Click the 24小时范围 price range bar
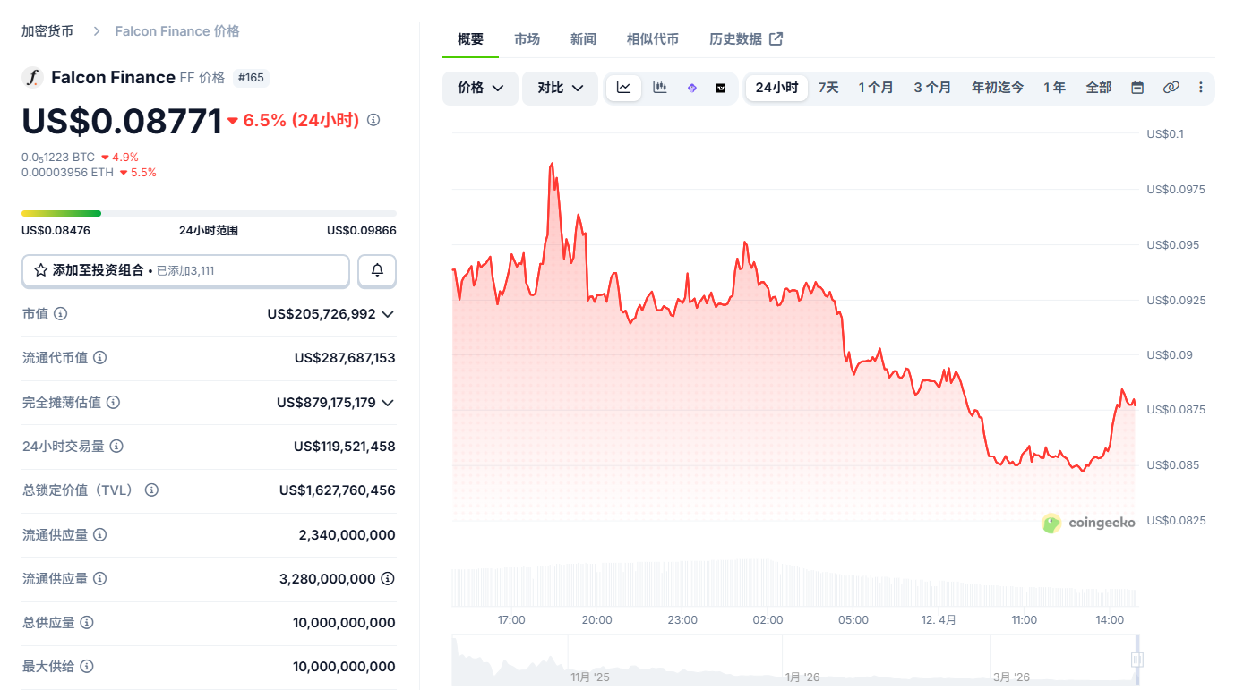The width and height of the screenshot is (1235, 690). pyautogui.click(x=209, y=213)
